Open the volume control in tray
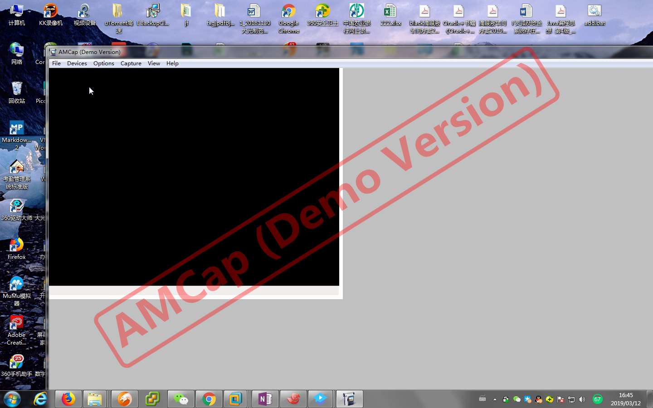The image size is (653, 408). click(582, 399)
